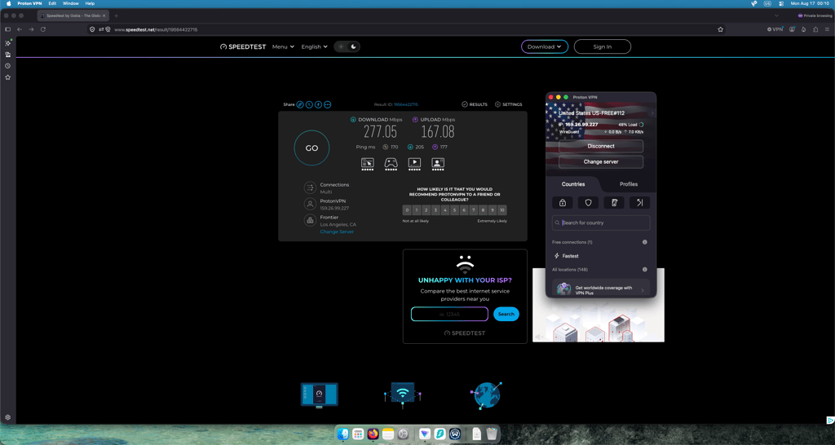835x445 pixels.
Task: Share result on X (Twitter)
Action: [309, 104]
